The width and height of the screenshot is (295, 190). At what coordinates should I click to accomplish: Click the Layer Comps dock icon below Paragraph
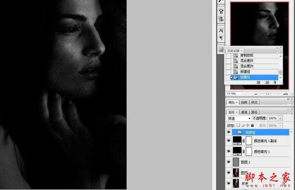pos(221,50)
